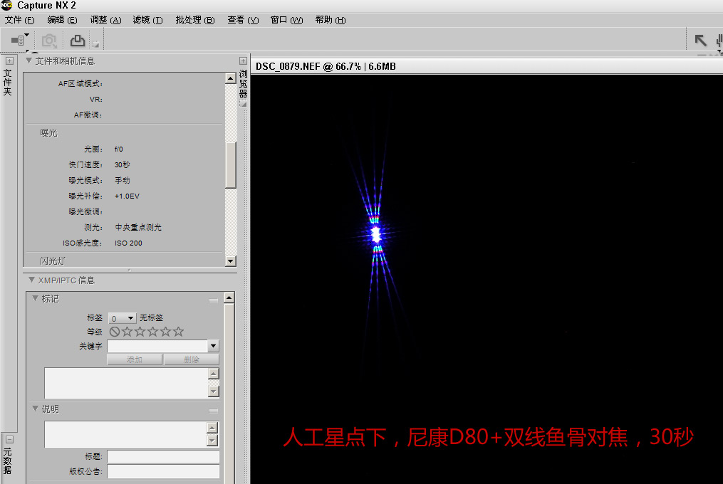Open the 批处理 menu
The height and width of the screenshot is (484, 723).
coord(194,20)
